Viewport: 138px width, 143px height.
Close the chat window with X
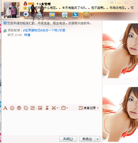[x=134, y=2]
